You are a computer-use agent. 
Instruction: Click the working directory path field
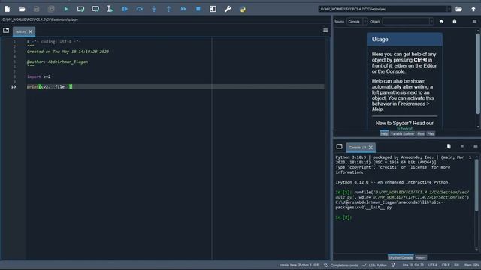pos(383,9)
